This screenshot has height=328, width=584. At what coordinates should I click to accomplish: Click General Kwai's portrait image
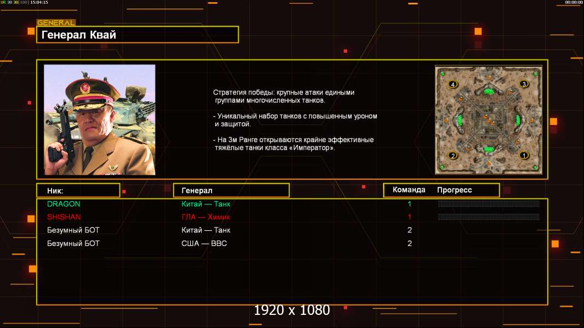click(x=100, y=120)
